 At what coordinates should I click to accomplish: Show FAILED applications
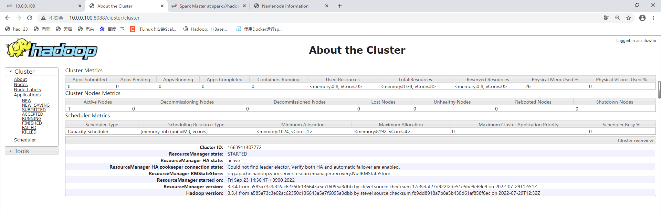(x=29, y=128)
